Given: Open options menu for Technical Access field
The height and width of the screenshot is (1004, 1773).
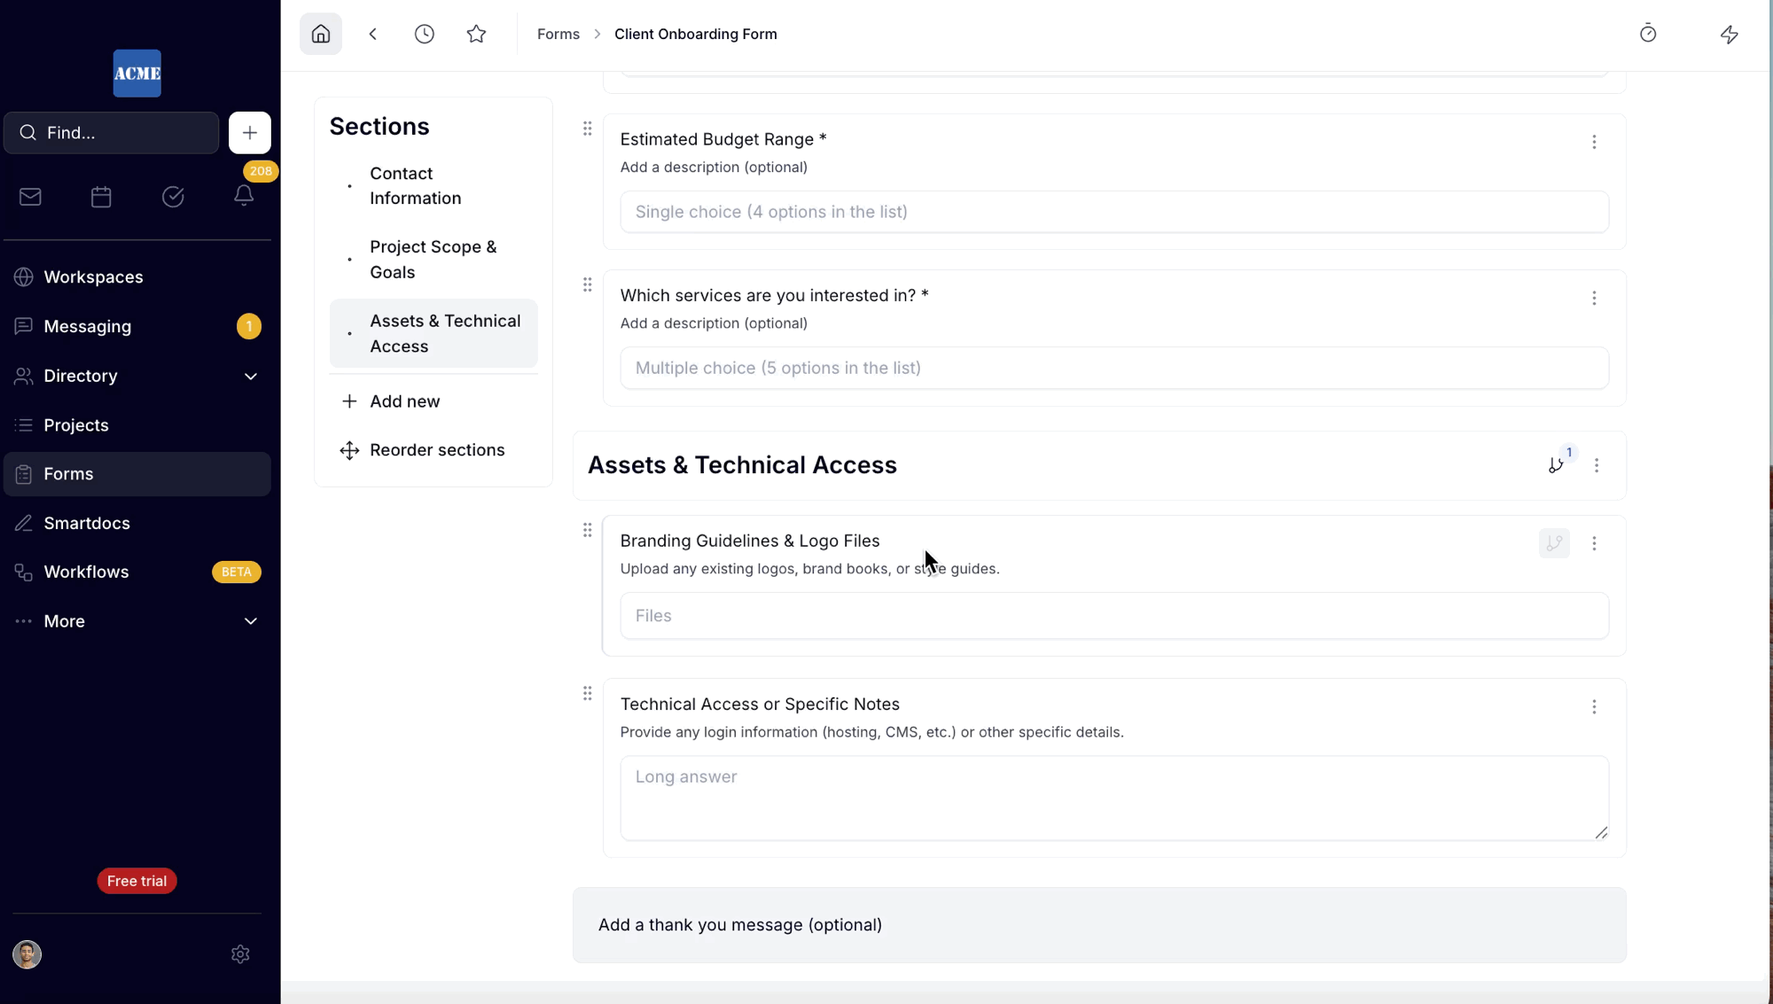Looking at the screenshot, I should click(1594, 707).
